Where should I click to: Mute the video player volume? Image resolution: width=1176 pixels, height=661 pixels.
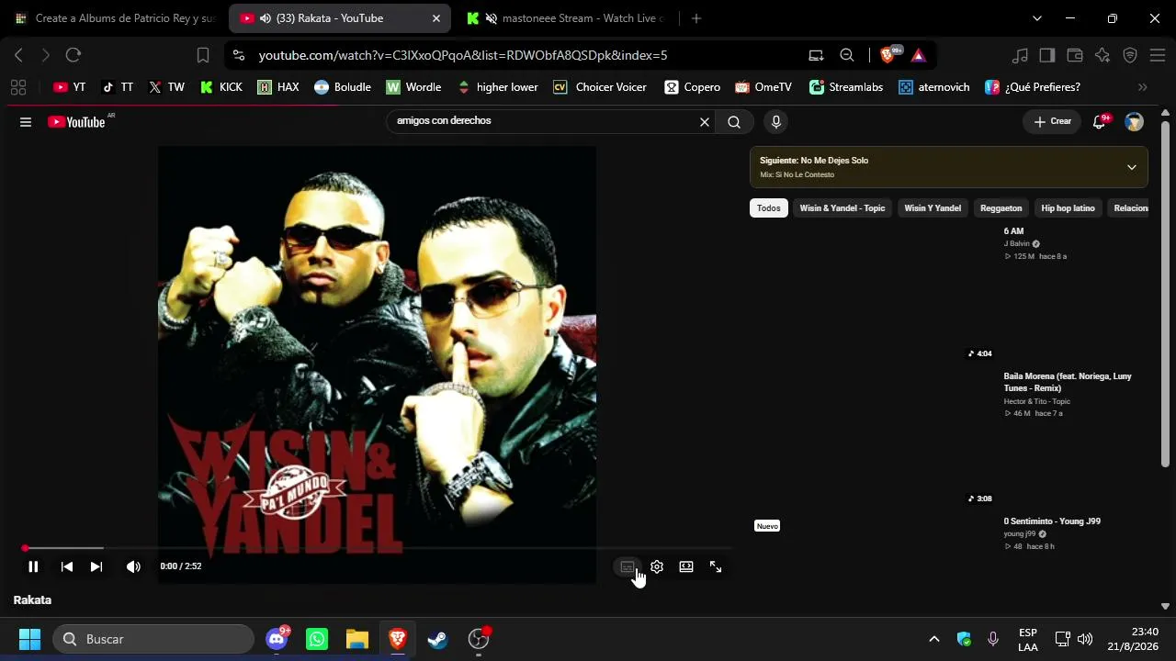(134, 566)
